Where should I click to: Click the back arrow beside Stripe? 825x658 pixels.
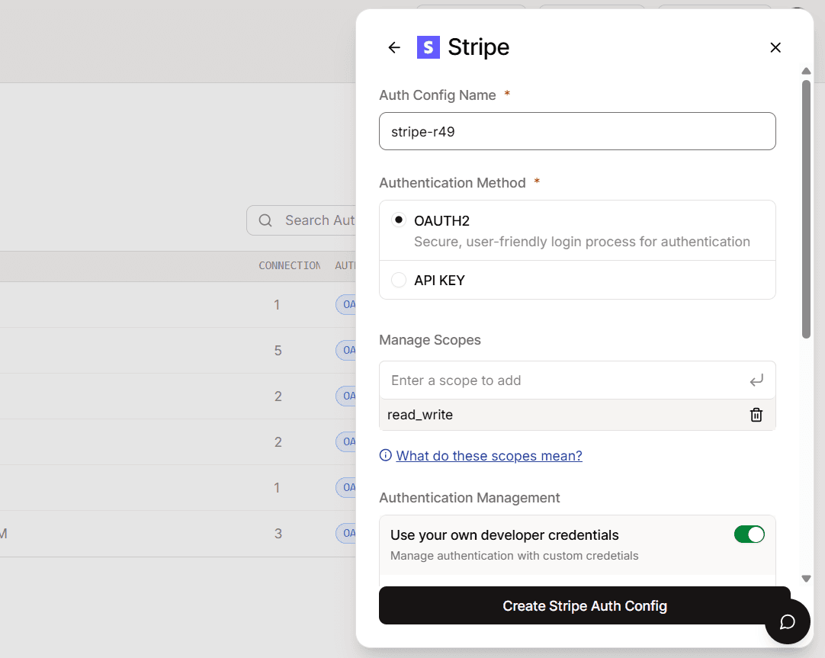394,47
